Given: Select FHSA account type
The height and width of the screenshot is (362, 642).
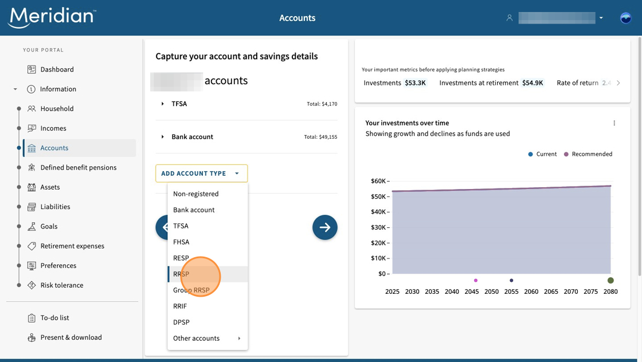Looking at the screenshot, I should [x=208, y=242].
